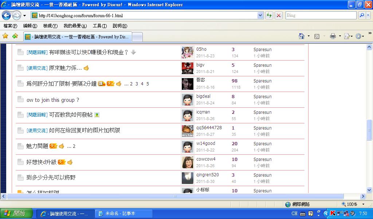The image size is (373, 219).
Task: Click the horizontal scrollbar at page bottom
Action: [175, 196]
